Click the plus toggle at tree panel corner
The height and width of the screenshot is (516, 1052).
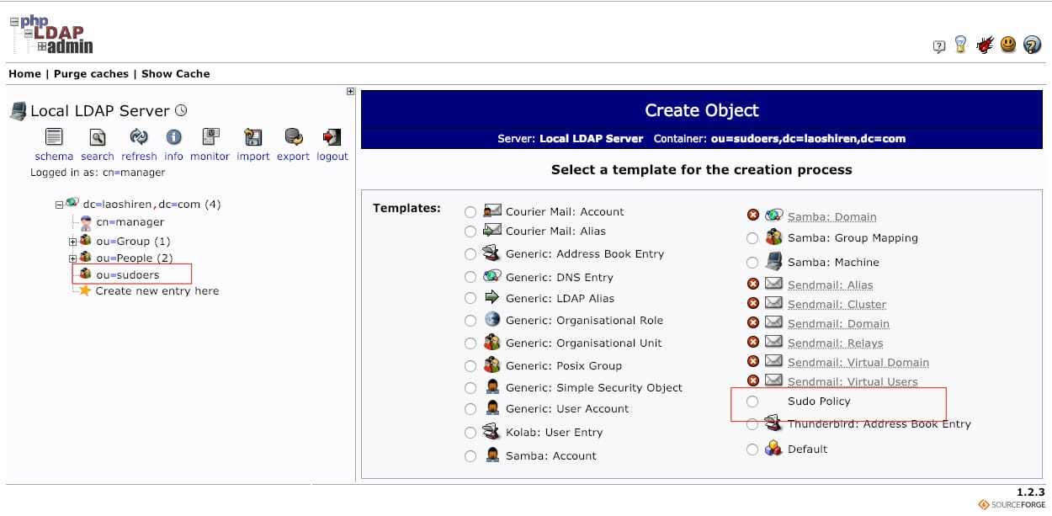(x=350, y=91)
